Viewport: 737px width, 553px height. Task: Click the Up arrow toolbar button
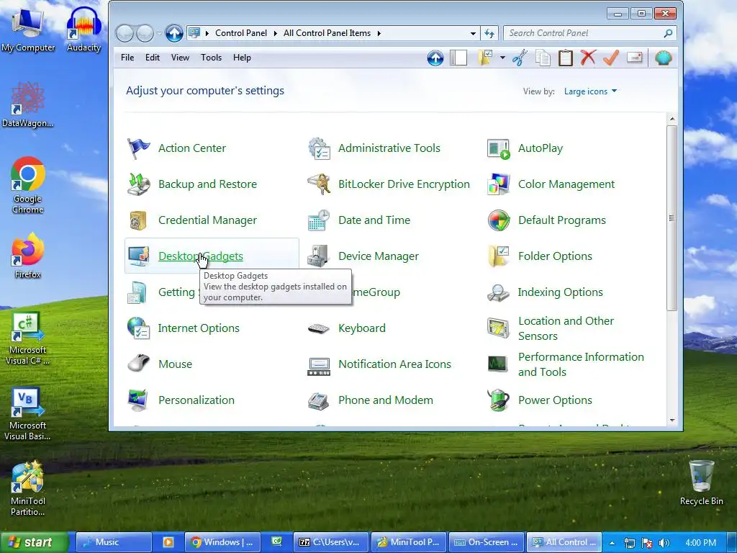435,58
